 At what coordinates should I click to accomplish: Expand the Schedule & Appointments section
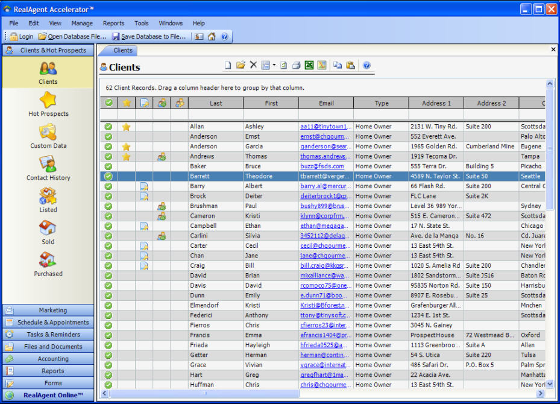48,322
